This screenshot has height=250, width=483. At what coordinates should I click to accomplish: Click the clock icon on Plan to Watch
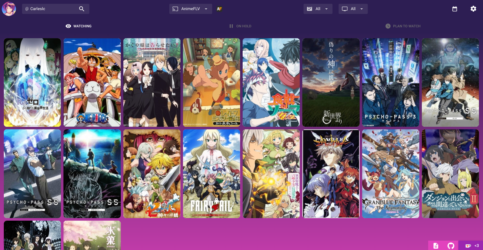click(388, 26)
